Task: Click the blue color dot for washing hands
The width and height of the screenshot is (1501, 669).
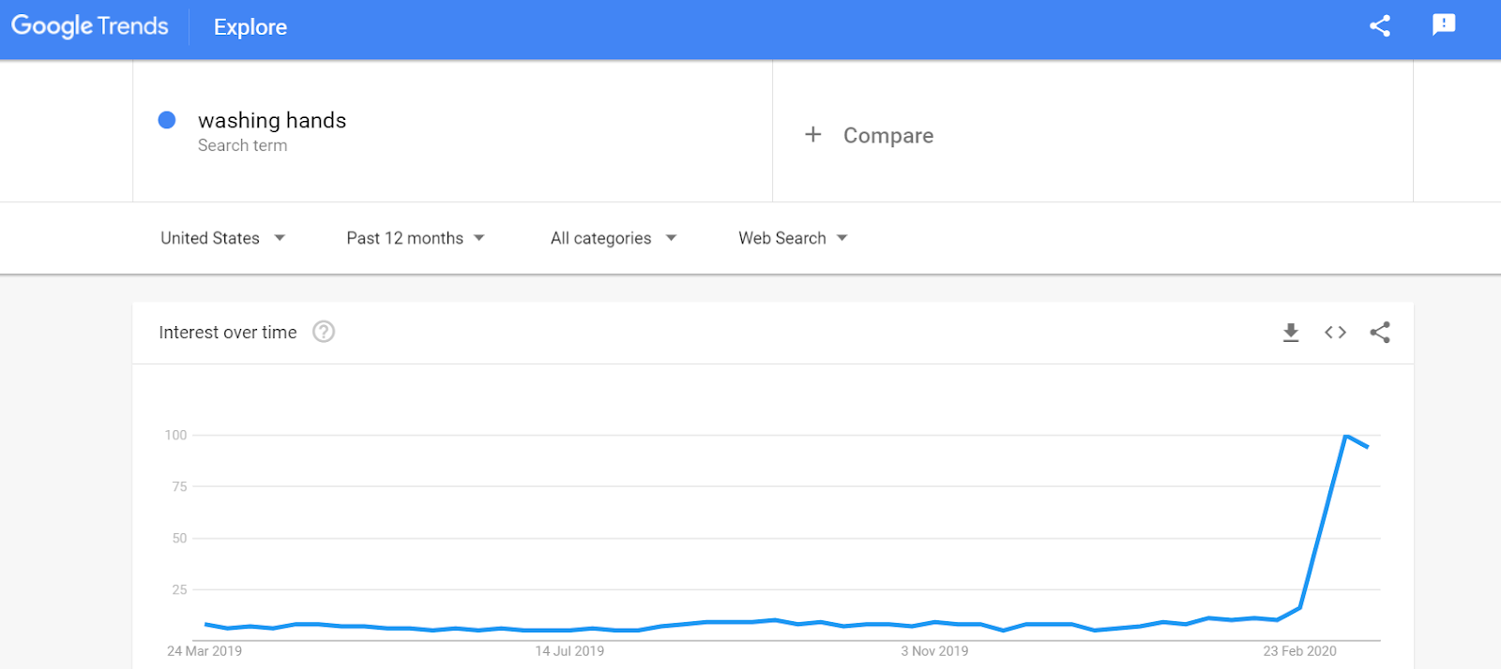Action: point(167,120)
